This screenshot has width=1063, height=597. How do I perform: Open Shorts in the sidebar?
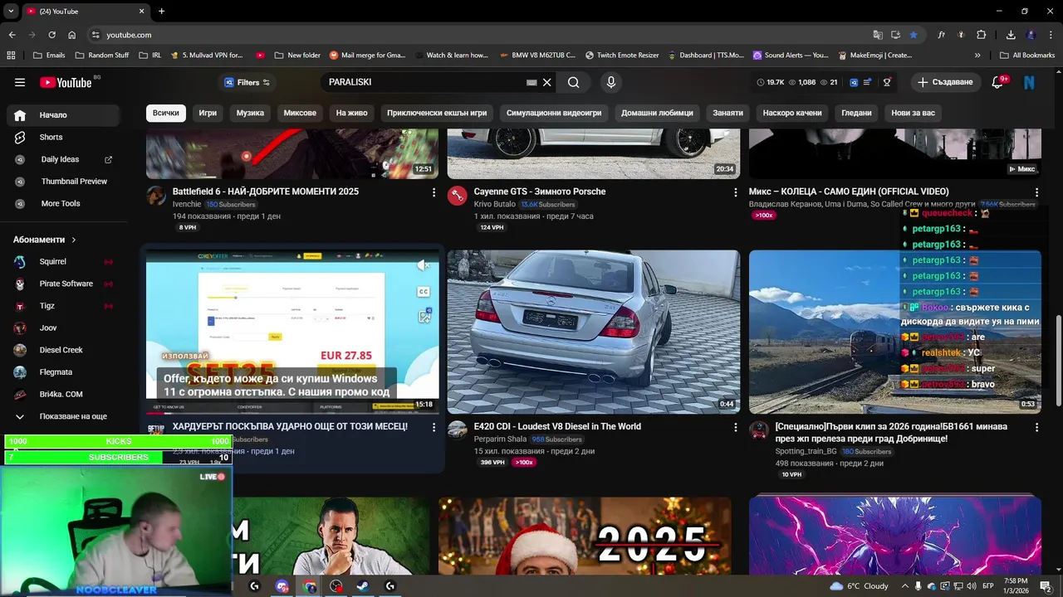[63, 137]
